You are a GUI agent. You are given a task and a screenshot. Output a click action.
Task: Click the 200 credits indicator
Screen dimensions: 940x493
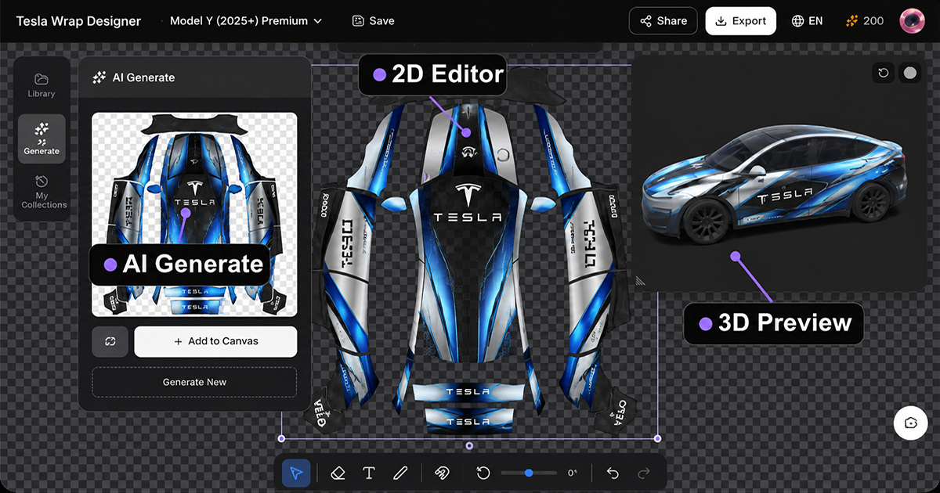(865, 21)
